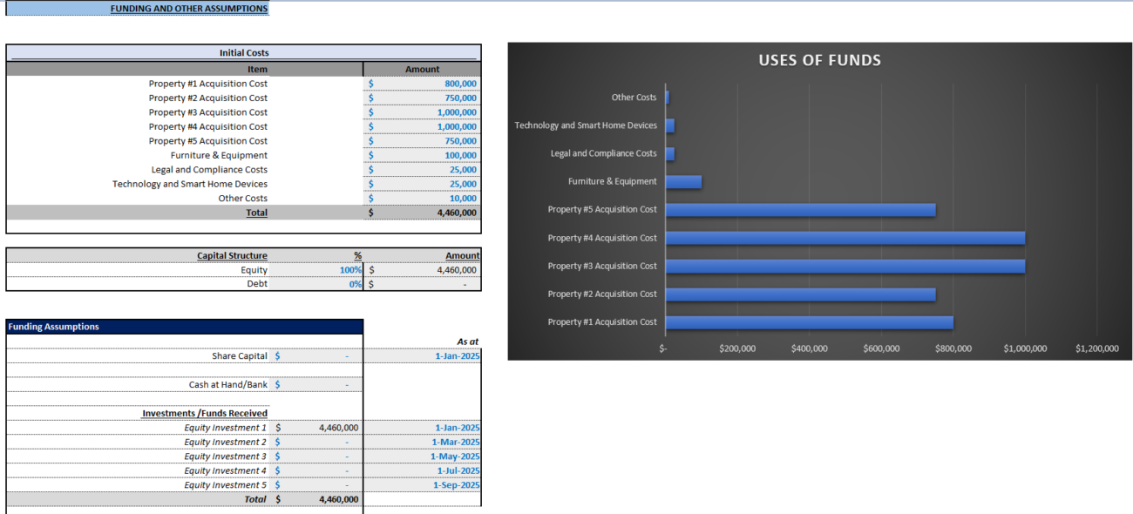Click the Property #5 Acquisition Cost chart bar

pos(800,210)
